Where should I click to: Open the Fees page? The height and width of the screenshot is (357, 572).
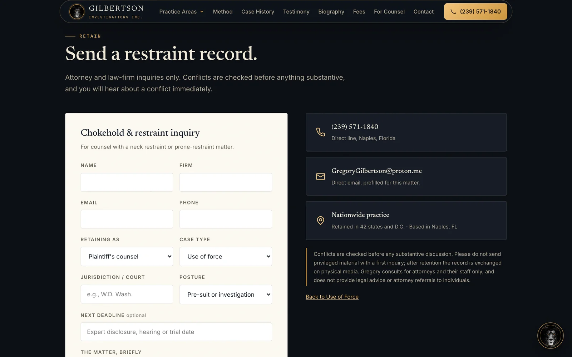[359, 12]
